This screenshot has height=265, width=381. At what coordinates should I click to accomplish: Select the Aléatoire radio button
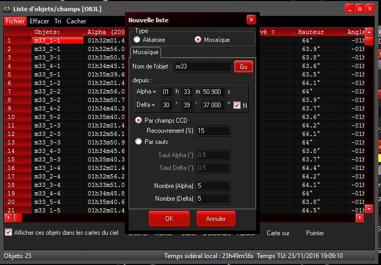pos(138,40)
